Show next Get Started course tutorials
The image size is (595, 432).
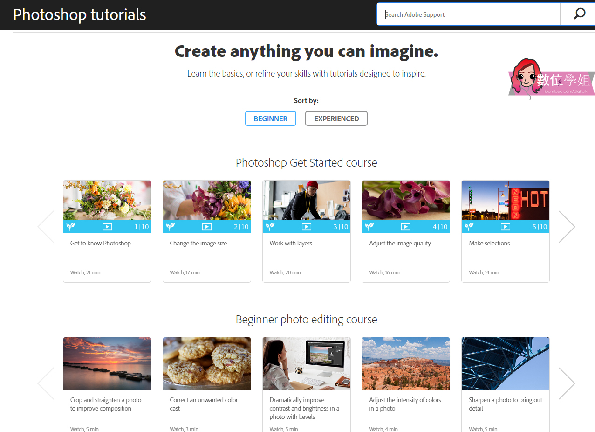pyautogui.click(x=567, y=227)
